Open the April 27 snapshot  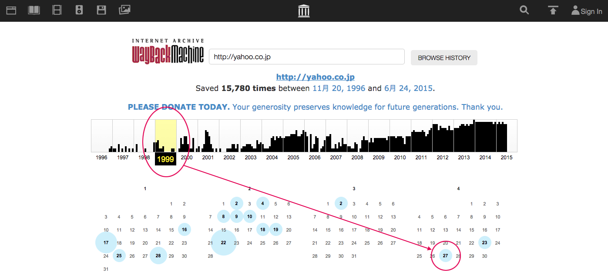(446, 256)
